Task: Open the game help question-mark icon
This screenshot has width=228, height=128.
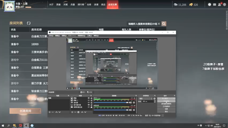Action: 209,5
